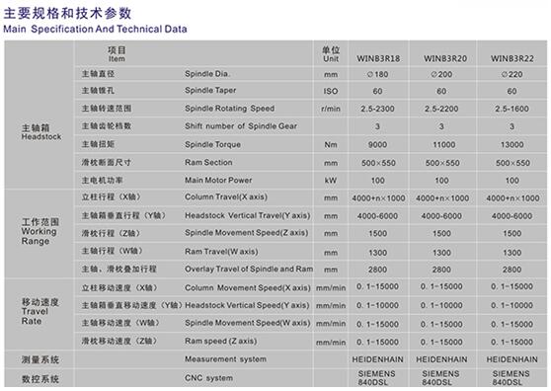Select 'Spindle Movement Speed(W axis)' label
Viewport: 551px width, 391px height.
point(248,323)
